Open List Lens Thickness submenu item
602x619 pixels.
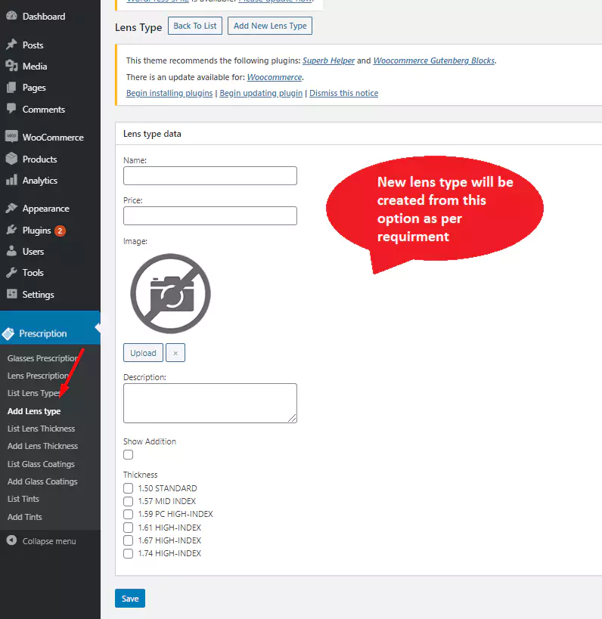(41, 429)
